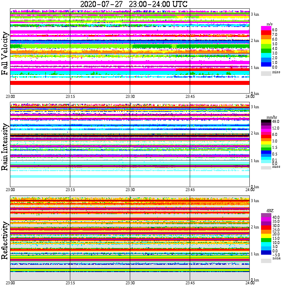
Task: Click the "dBZ" unit label
Action: click(x=270, y=210)
